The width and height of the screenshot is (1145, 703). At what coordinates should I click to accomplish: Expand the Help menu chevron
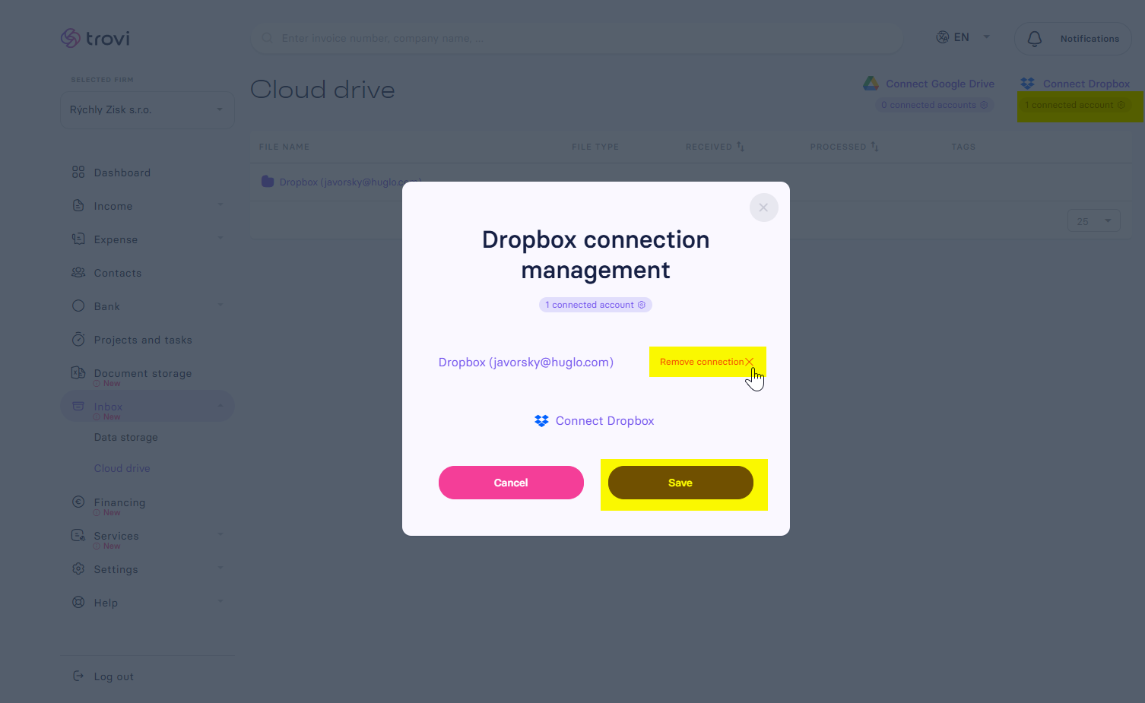point(220,602)
